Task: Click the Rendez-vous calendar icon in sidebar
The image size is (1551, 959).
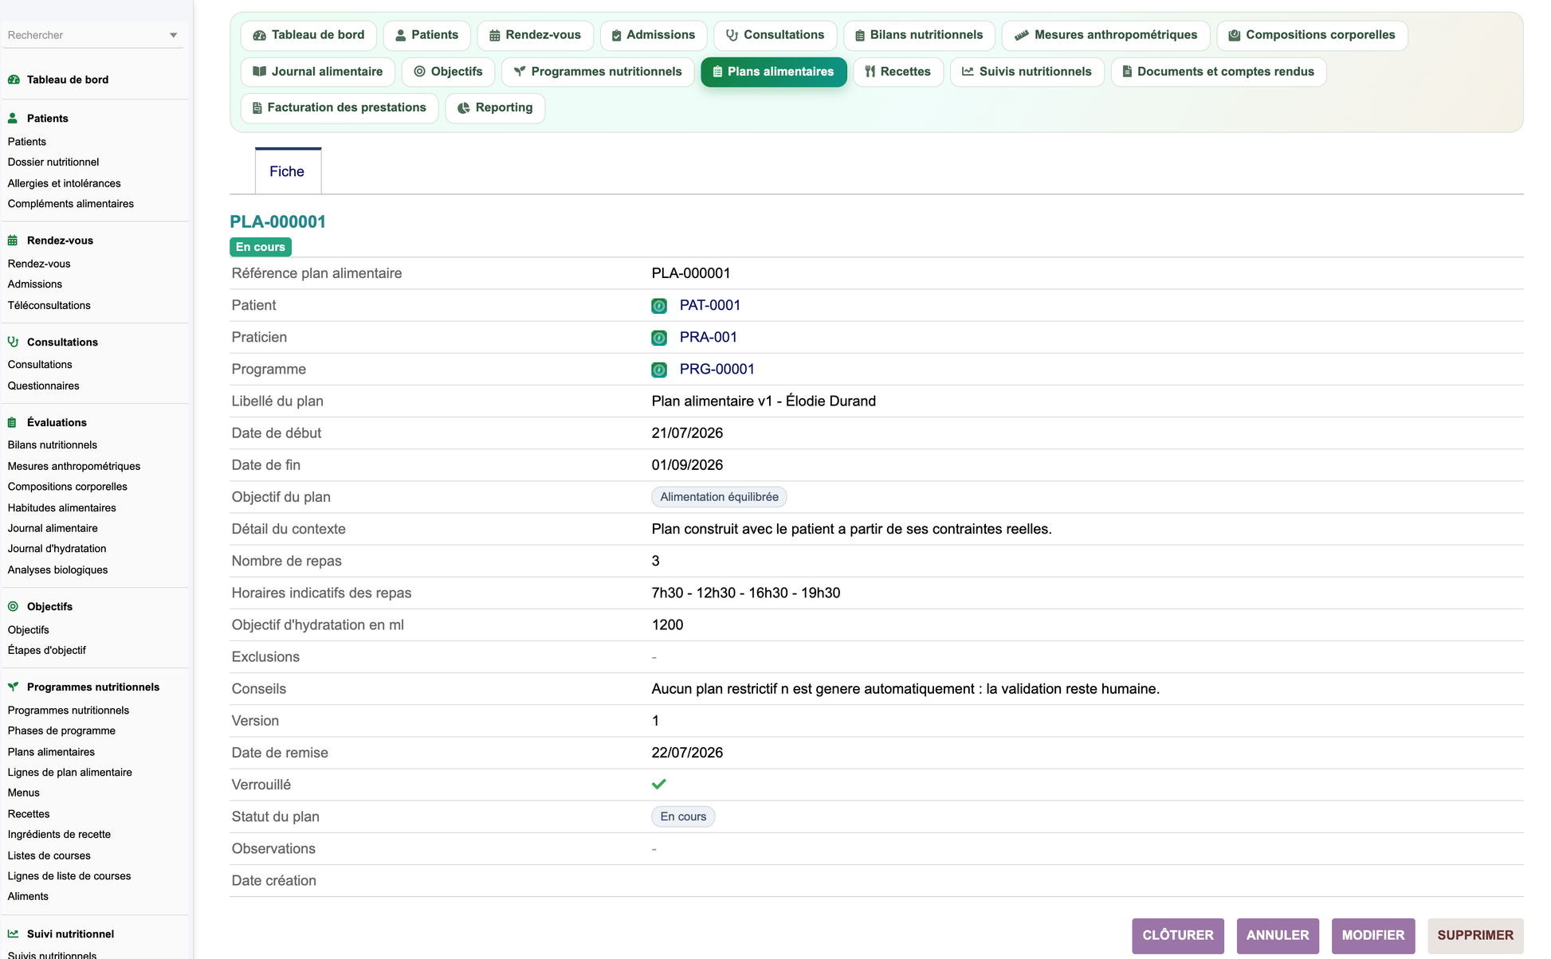Action: click(x=13, y=241)
